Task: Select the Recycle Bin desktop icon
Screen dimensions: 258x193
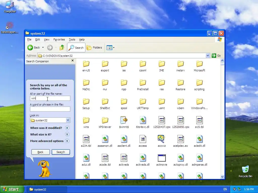Action: click(x=245, y=171)
